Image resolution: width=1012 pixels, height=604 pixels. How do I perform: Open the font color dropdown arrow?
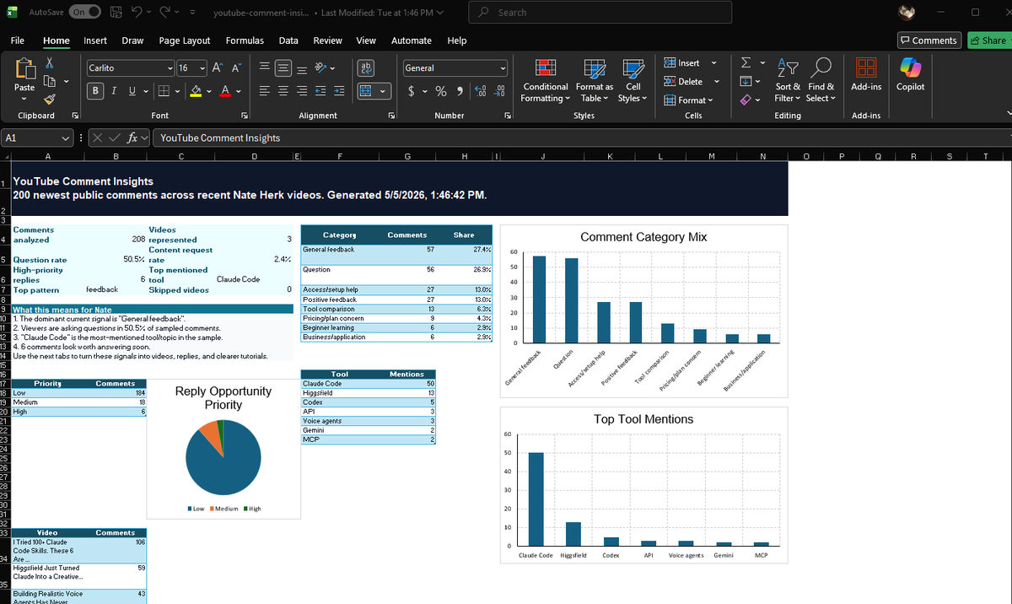(238, 91)
